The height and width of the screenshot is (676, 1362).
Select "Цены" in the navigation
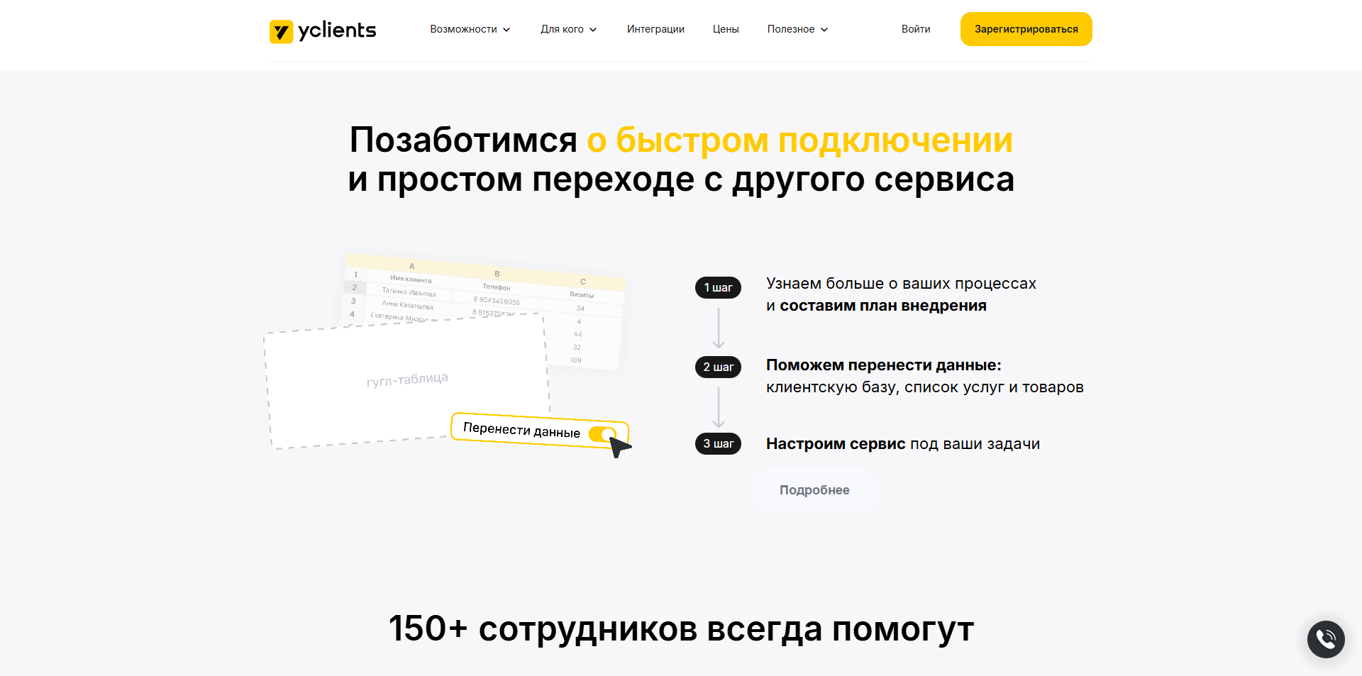pyautogui.click(x=725, y=29)
